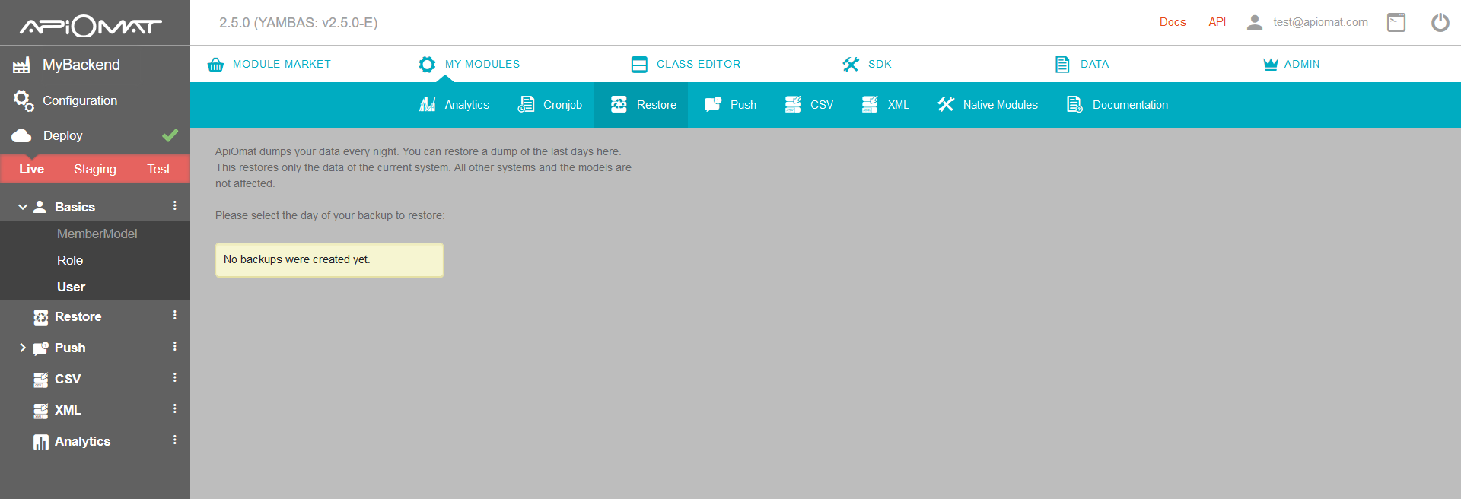
Task: Click Basics person icon in sidebar
Action: 40,207
